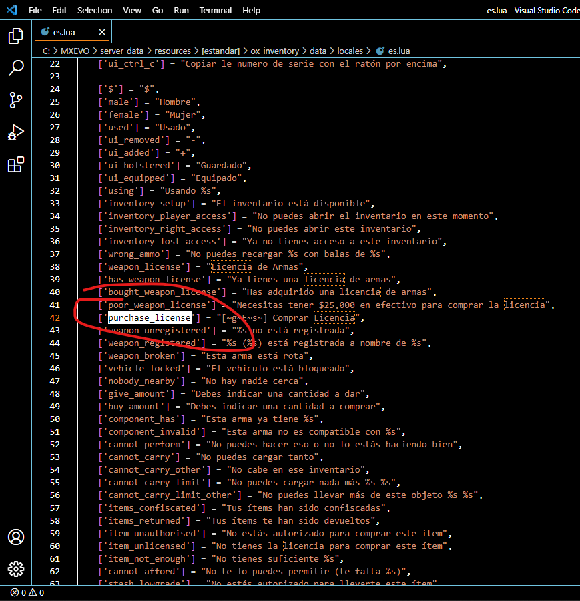The image size is (580, 601).
Task: Click the key 'items_confiscated' on line 57
Action: pyautogui.click(x=152, y=508)
